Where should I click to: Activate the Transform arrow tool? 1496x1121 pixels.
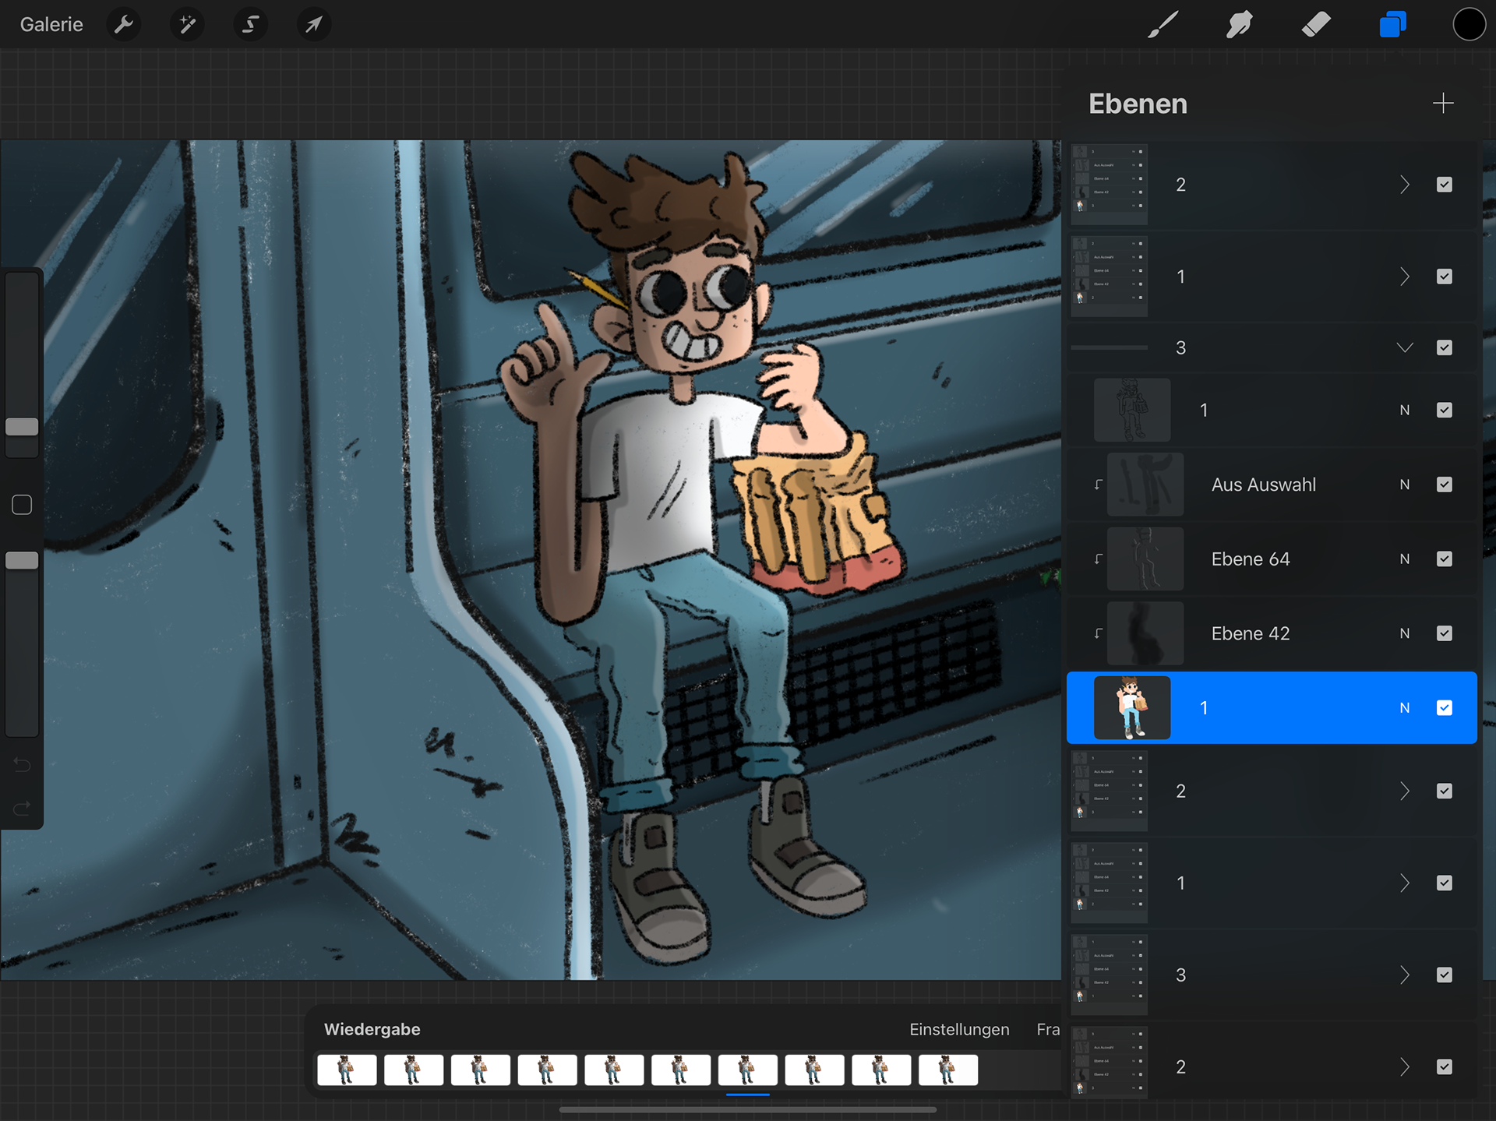coord(313,24)
